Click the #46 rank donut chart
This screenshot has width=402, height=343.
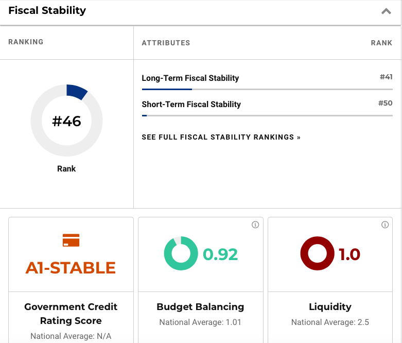pyautogui.click(x=67, y=121)
